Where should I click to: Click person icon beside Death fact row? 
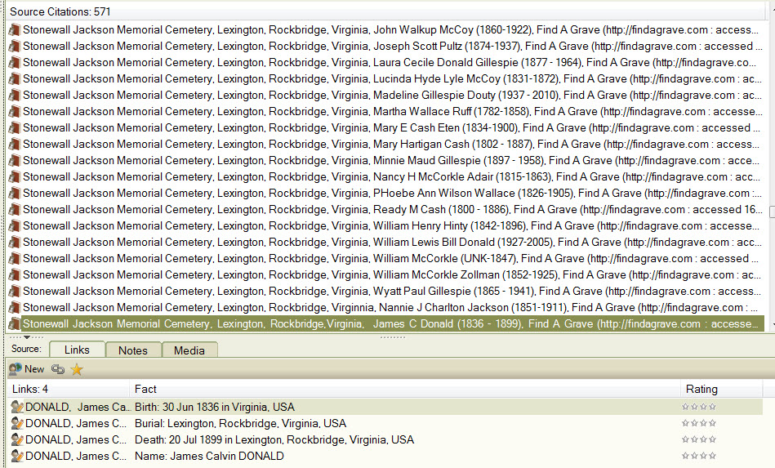[16, 439]
